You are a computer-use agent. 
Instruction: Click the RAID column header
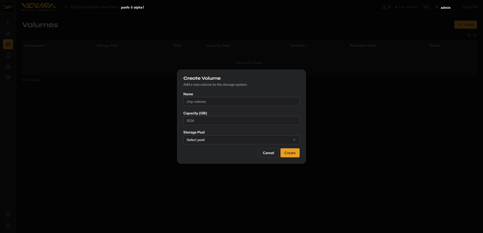point(178,45)
